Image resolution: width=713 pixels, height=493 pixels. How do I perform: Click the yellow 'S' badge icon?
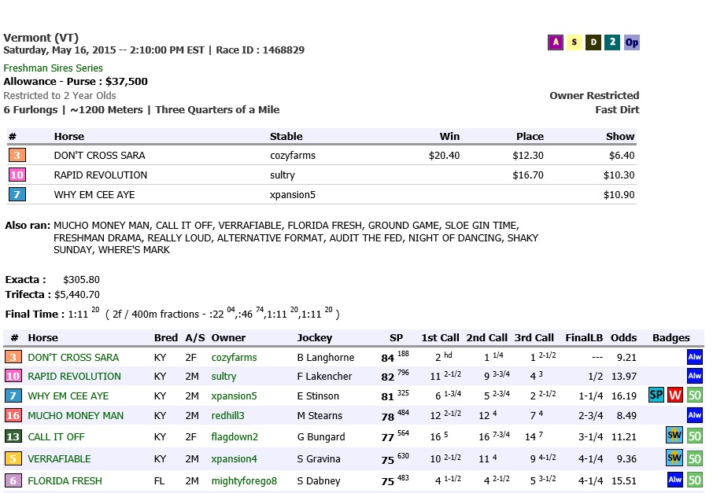[x=574, y=42]
